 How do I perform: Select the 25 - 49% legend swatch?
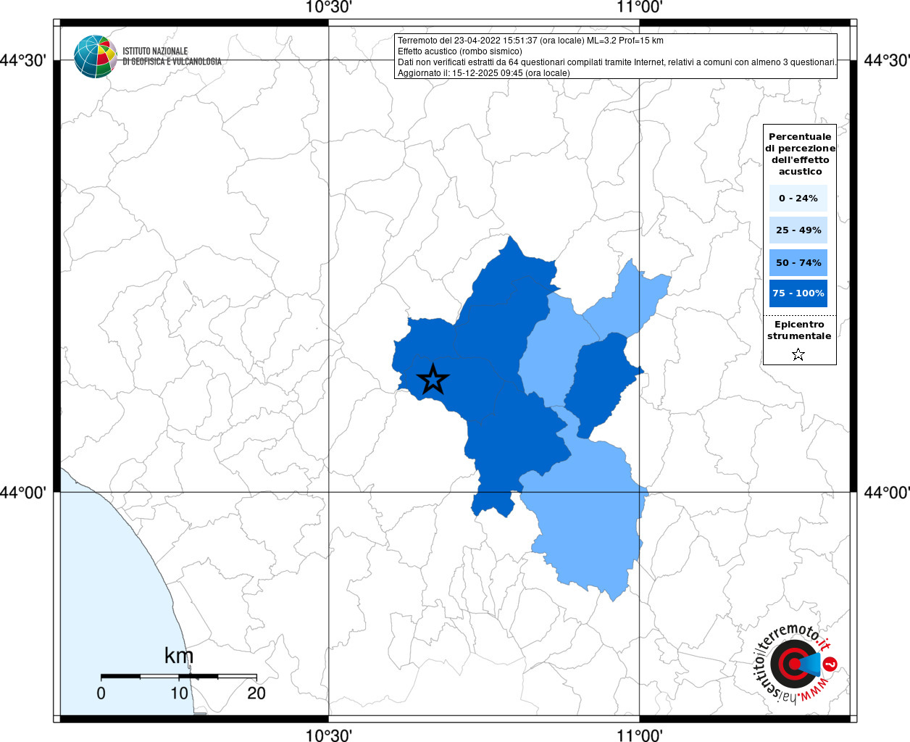798,230
